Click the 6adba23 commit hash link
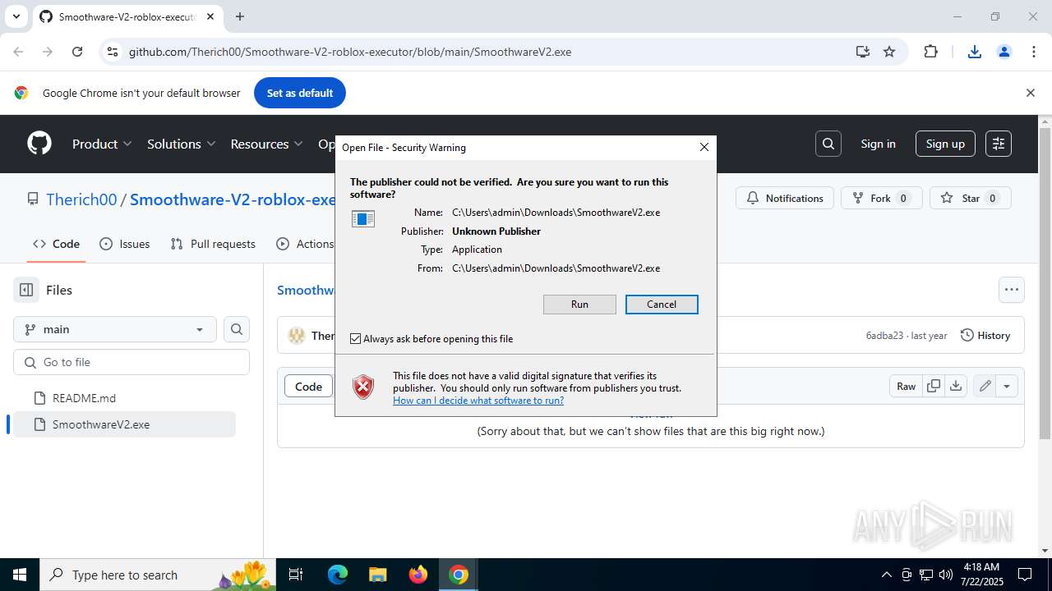Image resolution: width=1052 pixels, height=591 pixels. [884, 336]
